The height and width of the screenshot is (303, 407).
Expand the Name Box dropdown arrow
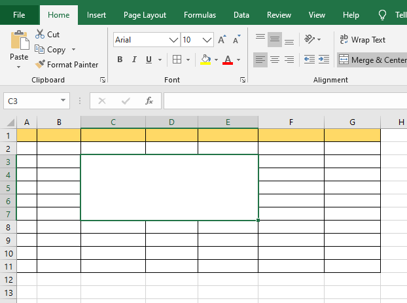pyautogui.click(x=63, y=101)
